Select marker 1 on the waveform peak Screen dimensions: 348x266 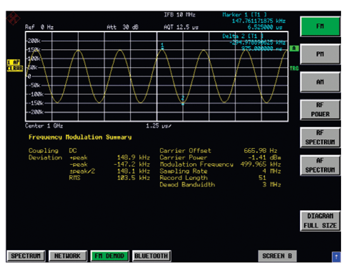tap(163, 46)
